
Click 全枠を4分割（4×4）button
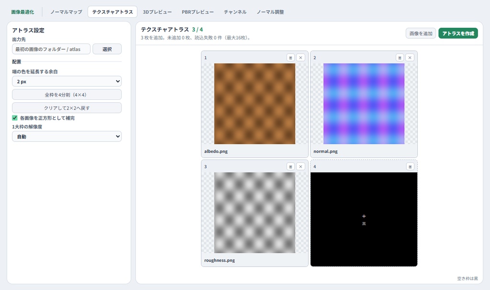[67, 95]
